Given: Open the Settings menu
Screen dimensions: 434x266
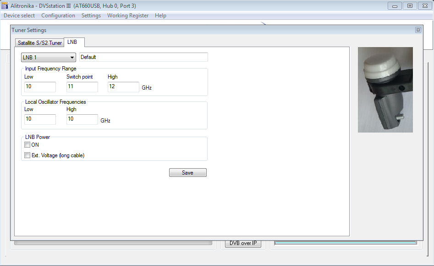Looking at the screenshot, I should pos(91,16).
